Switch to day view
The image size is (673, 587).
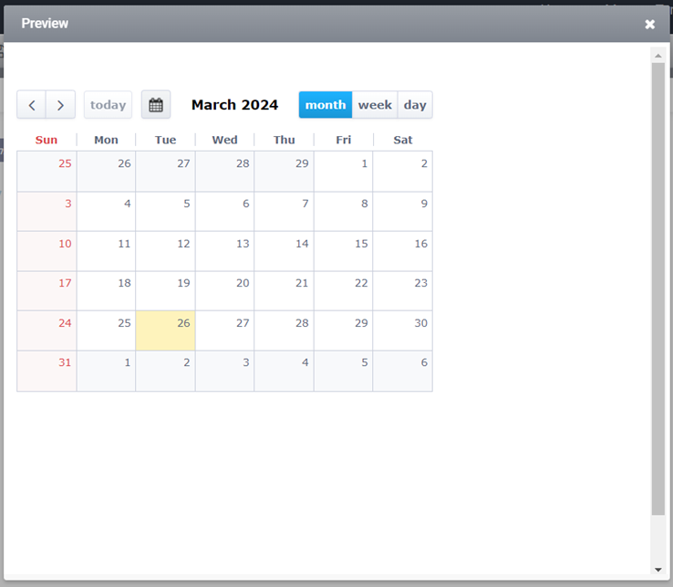pos(415,105)
